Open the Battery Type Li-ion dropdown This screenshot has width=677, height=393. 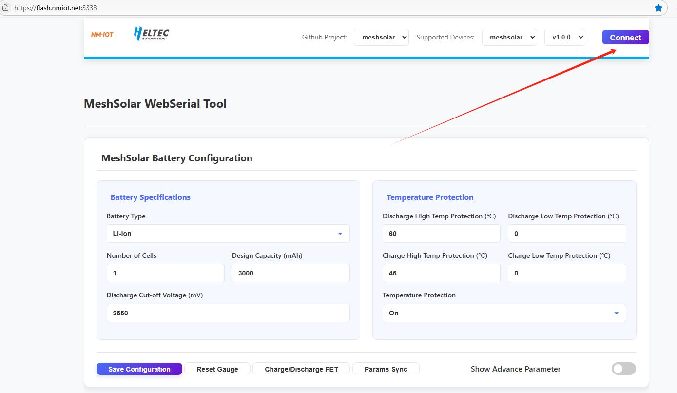[x=228, y=234]
